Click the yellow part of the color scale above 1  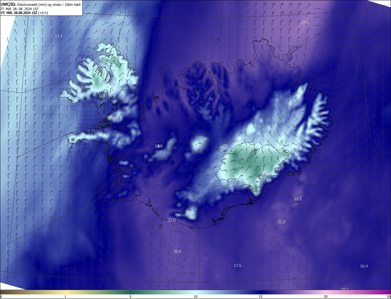(x=65, y=292)
